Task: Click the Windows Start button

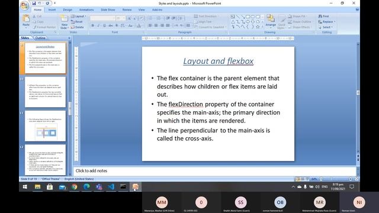Action: tap(25, 187)
